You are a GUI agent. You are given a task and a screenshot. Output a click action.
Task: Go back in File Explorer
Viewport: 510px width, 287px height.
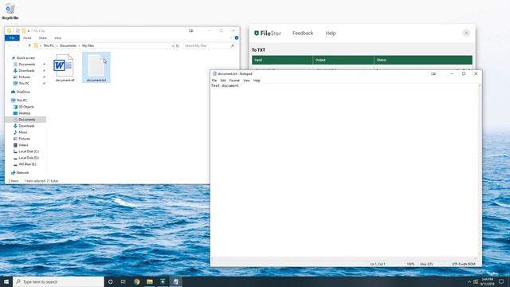pos(10,46)
